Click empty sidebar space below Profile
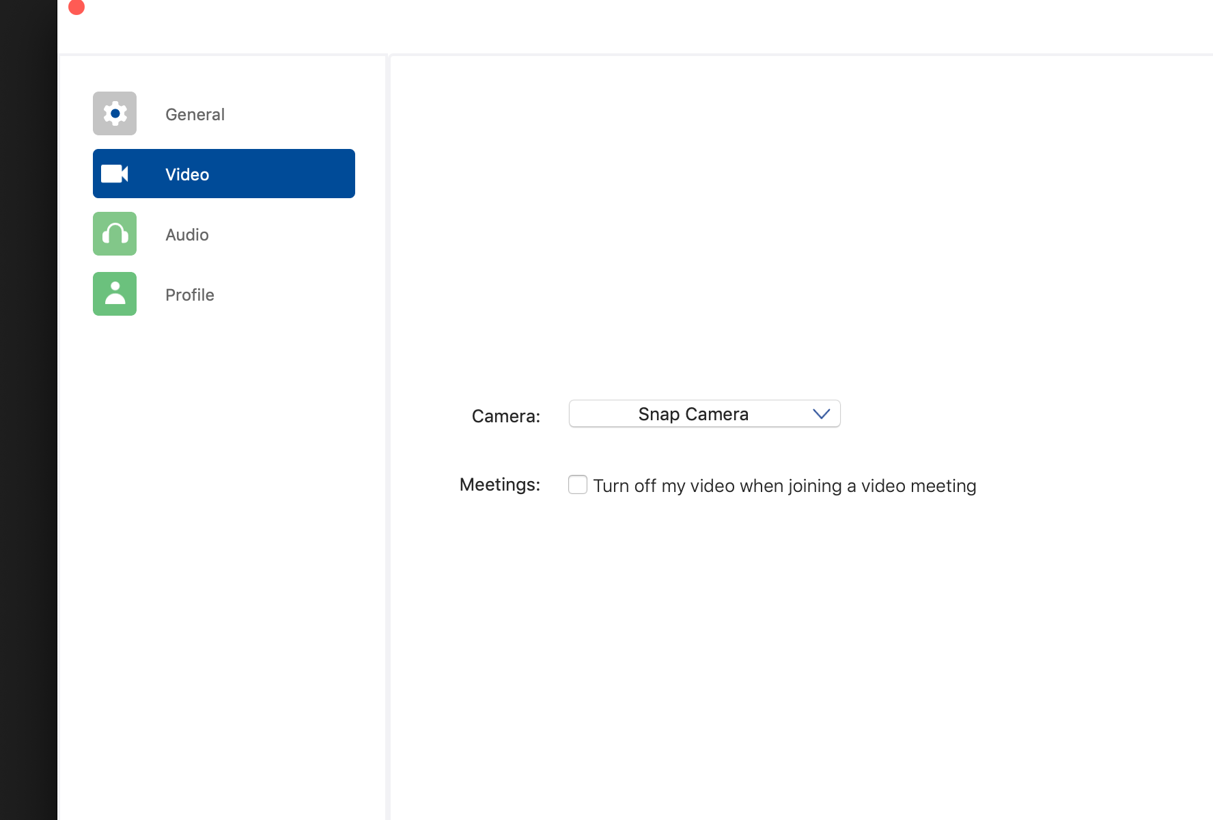Image resolution: width=1213 pixels, height=820 pixels. [x=223, y=547]
